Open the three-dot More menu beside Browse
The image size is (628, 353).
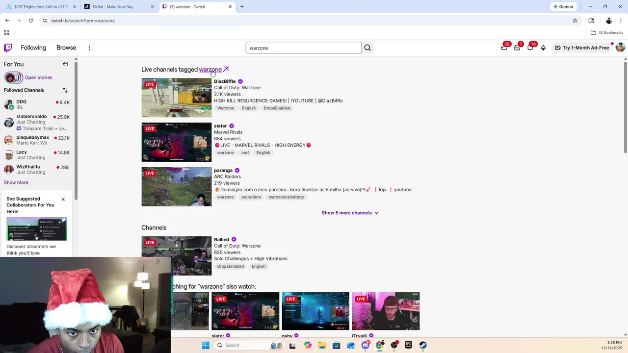click(x=89, y=48)
